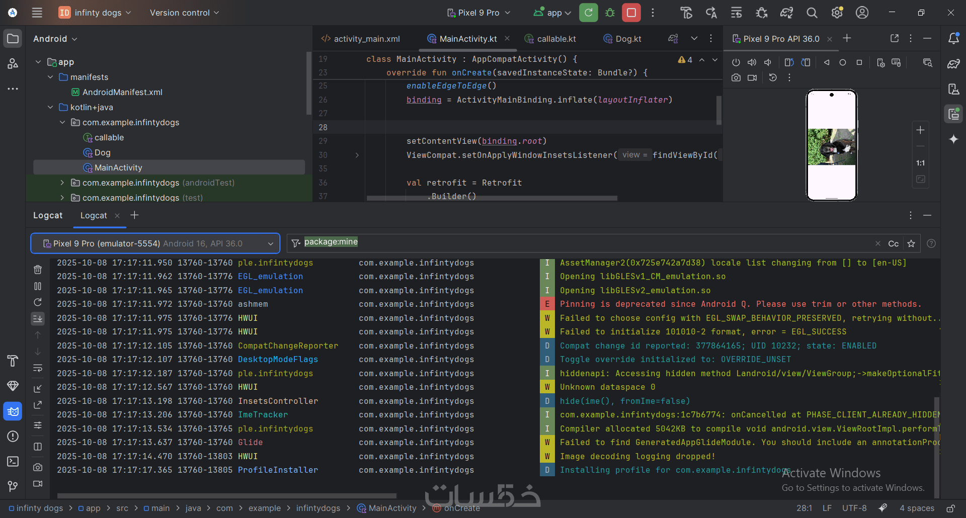Split Logcat panels
The width and height of the screenshot is (966, 518).
coord(38,447)
